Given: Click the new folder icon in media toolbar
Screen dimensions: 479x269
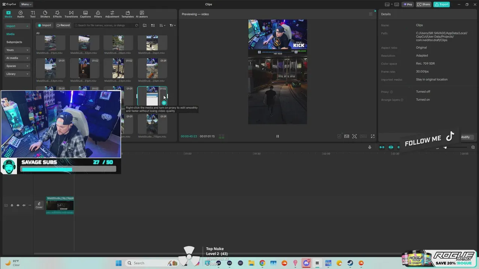Looking at the screenshot, I should pyautogui.click(x=144, y=25).
